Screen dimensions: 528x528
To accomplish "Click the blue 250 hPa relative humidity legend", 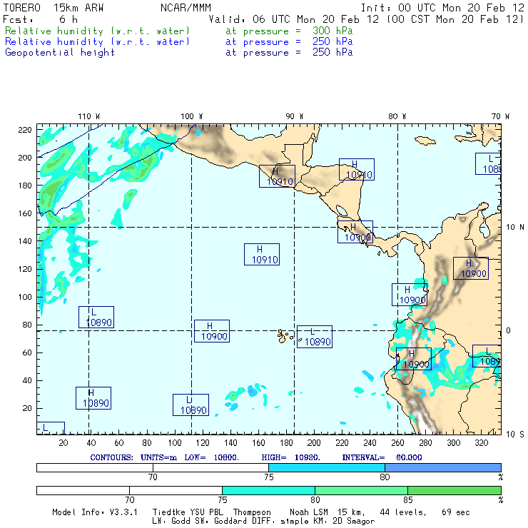I will (x=98, y=41).
